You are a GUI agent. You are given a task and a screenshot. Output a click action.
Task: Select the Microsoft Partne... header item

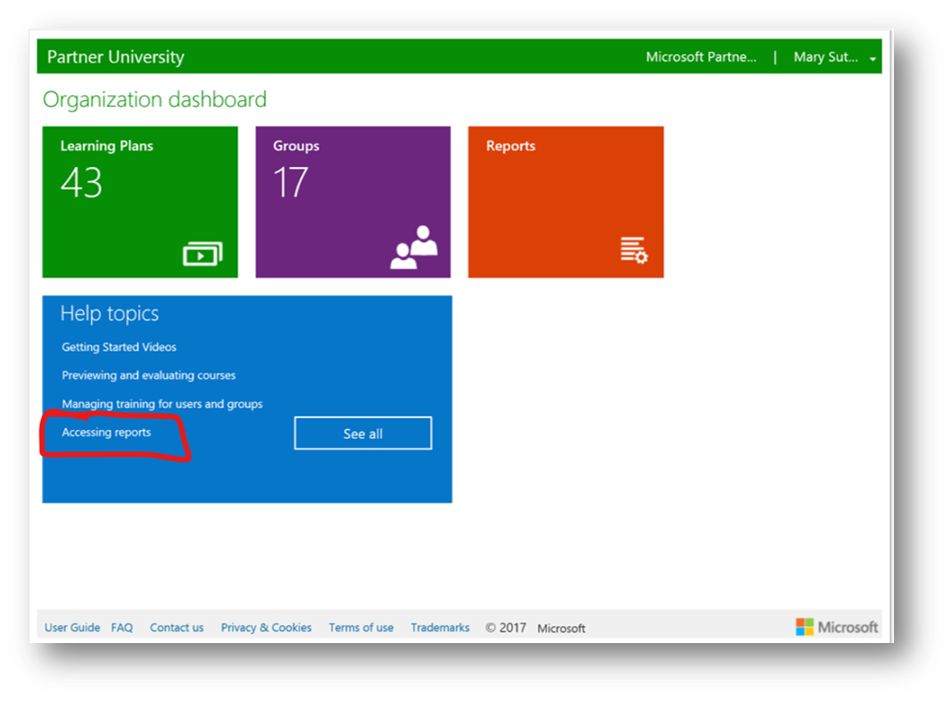(x=700, y=57)
